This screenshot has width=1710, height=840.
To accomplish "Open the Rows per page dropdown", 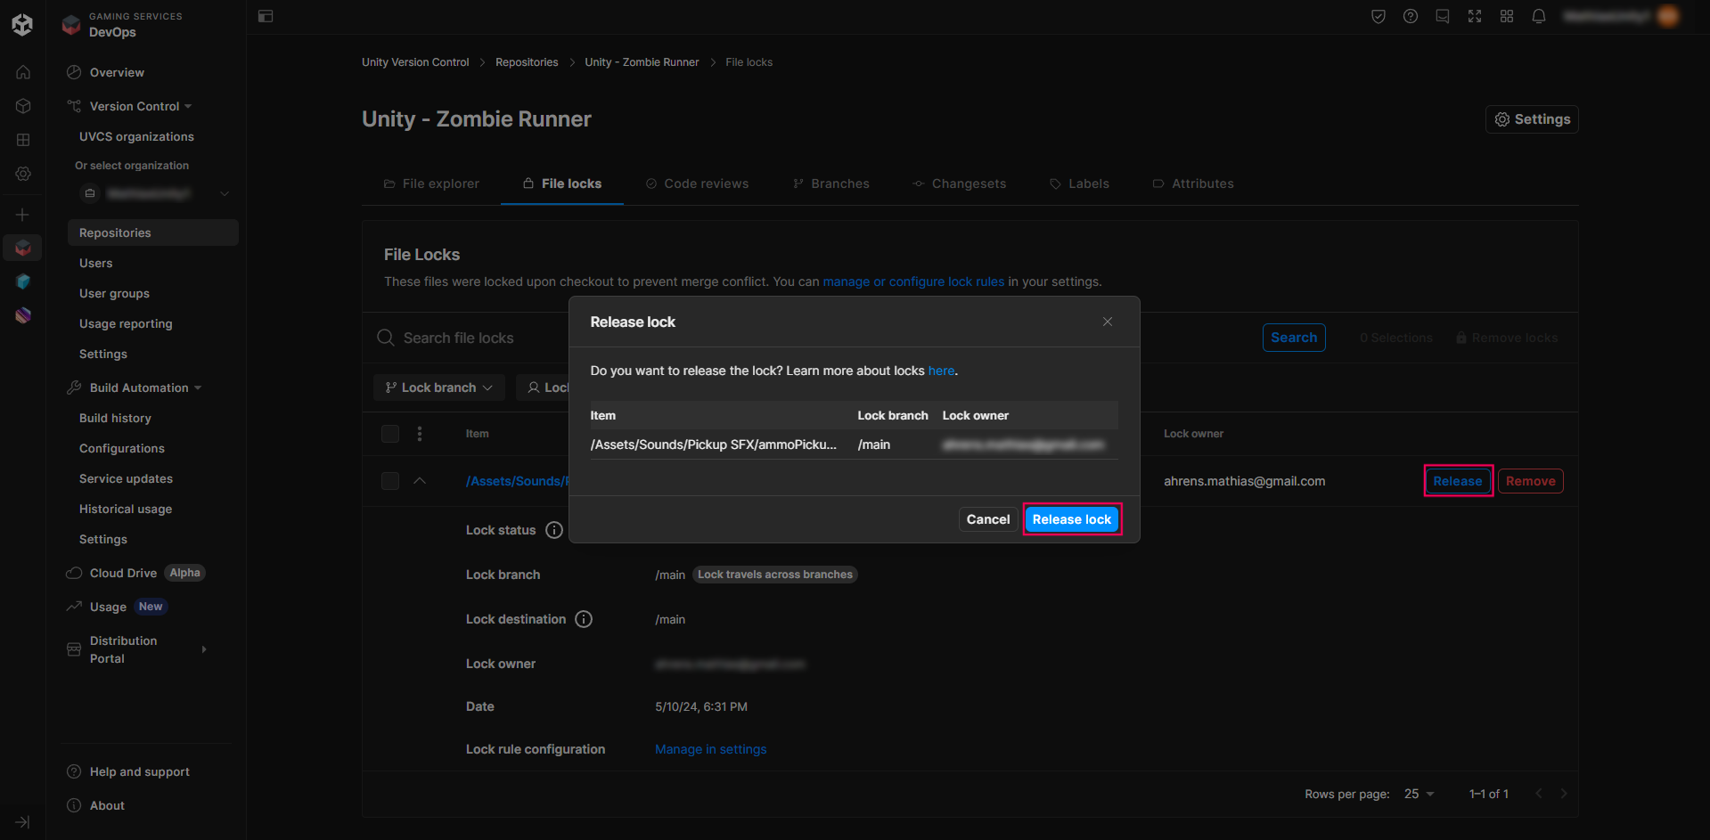I will pyautogui.click(x=1419, y=794).
